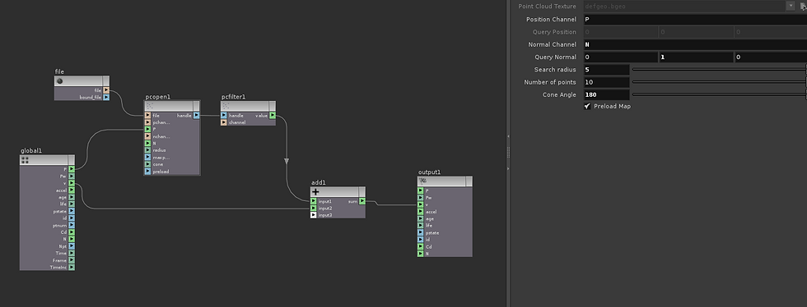This screenshot has width=807, height=307.
Task: Click the Search radius value field
Action: point(606,69)
